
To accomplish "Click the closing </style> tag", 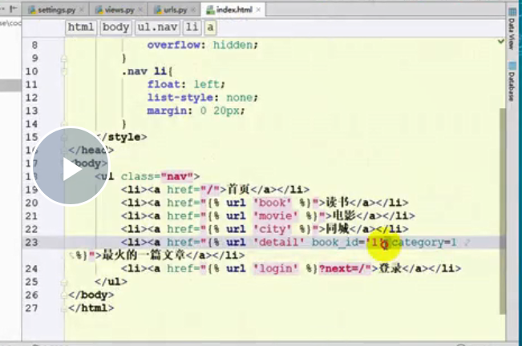I will coord(121,137).
